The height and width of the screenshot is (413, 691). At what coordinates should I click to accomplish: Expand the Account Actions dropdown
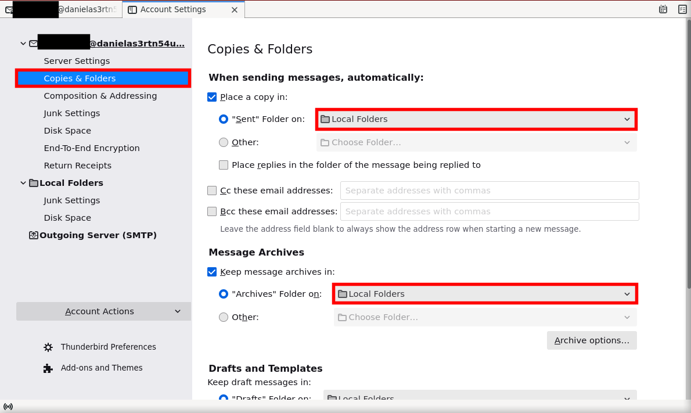point(103,311)
